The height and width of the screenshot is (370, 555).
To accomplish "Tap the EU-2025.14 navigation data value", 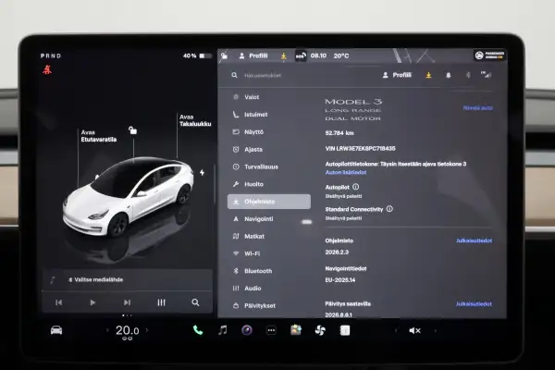I will (340, 280).
